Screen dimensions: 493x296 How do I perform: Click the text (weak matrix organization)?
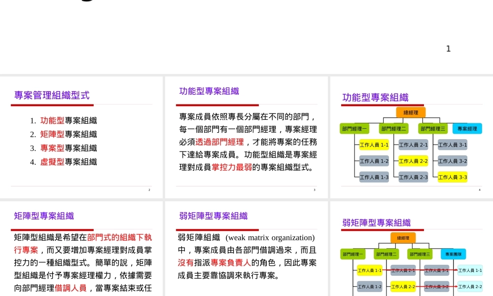270,237
